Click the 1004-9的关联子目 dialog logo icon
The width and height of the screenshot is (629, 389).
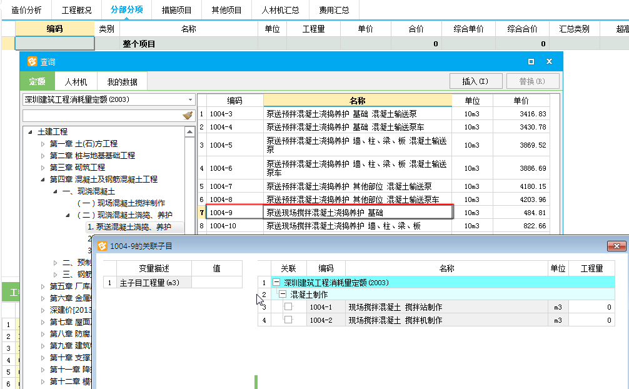tap(103, 246)
